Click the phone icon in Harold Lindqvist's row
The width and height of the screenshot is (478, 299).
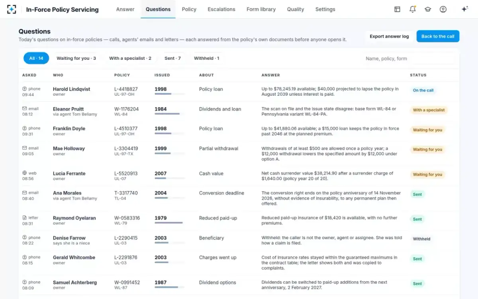point(24,89)
